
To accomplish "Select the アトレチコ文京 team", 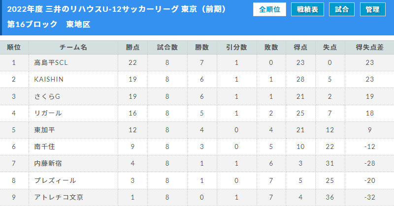I will (59, 197).
